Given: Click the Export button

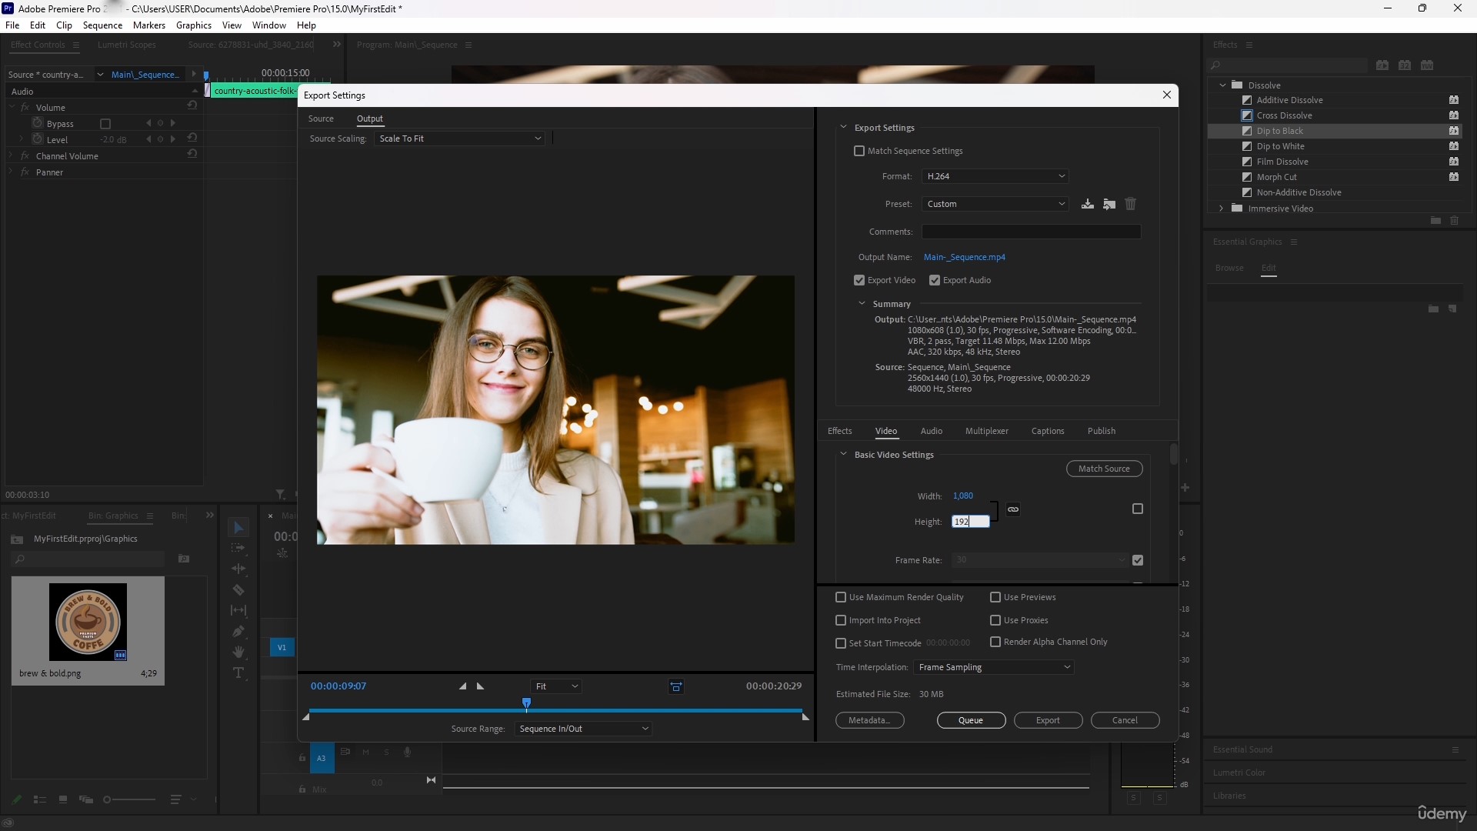Looking at the screenshot, I should click(1048, 720).
